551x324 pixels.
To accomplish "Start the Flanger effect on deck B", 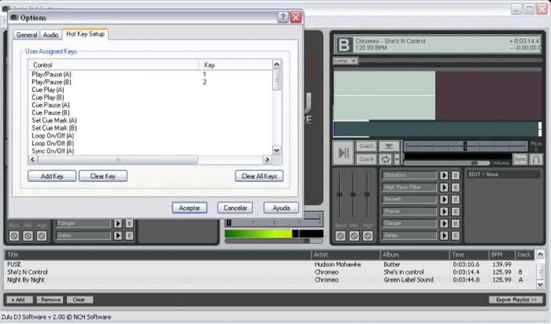I will point(444,224).
